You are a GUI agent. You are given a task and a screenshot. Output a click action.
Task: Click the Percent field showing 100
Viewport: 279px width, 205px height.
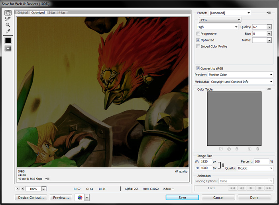[261, 162]
